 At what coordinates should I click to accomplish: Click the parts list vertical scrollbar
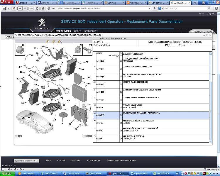pyautogui.click(x=211, y=97)
